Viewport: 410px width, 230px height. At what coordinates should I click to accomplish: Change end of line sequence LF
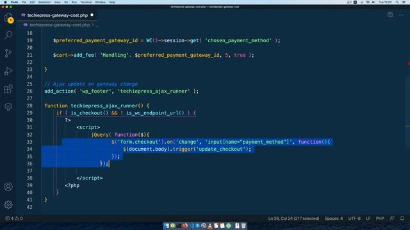point(368,218)
